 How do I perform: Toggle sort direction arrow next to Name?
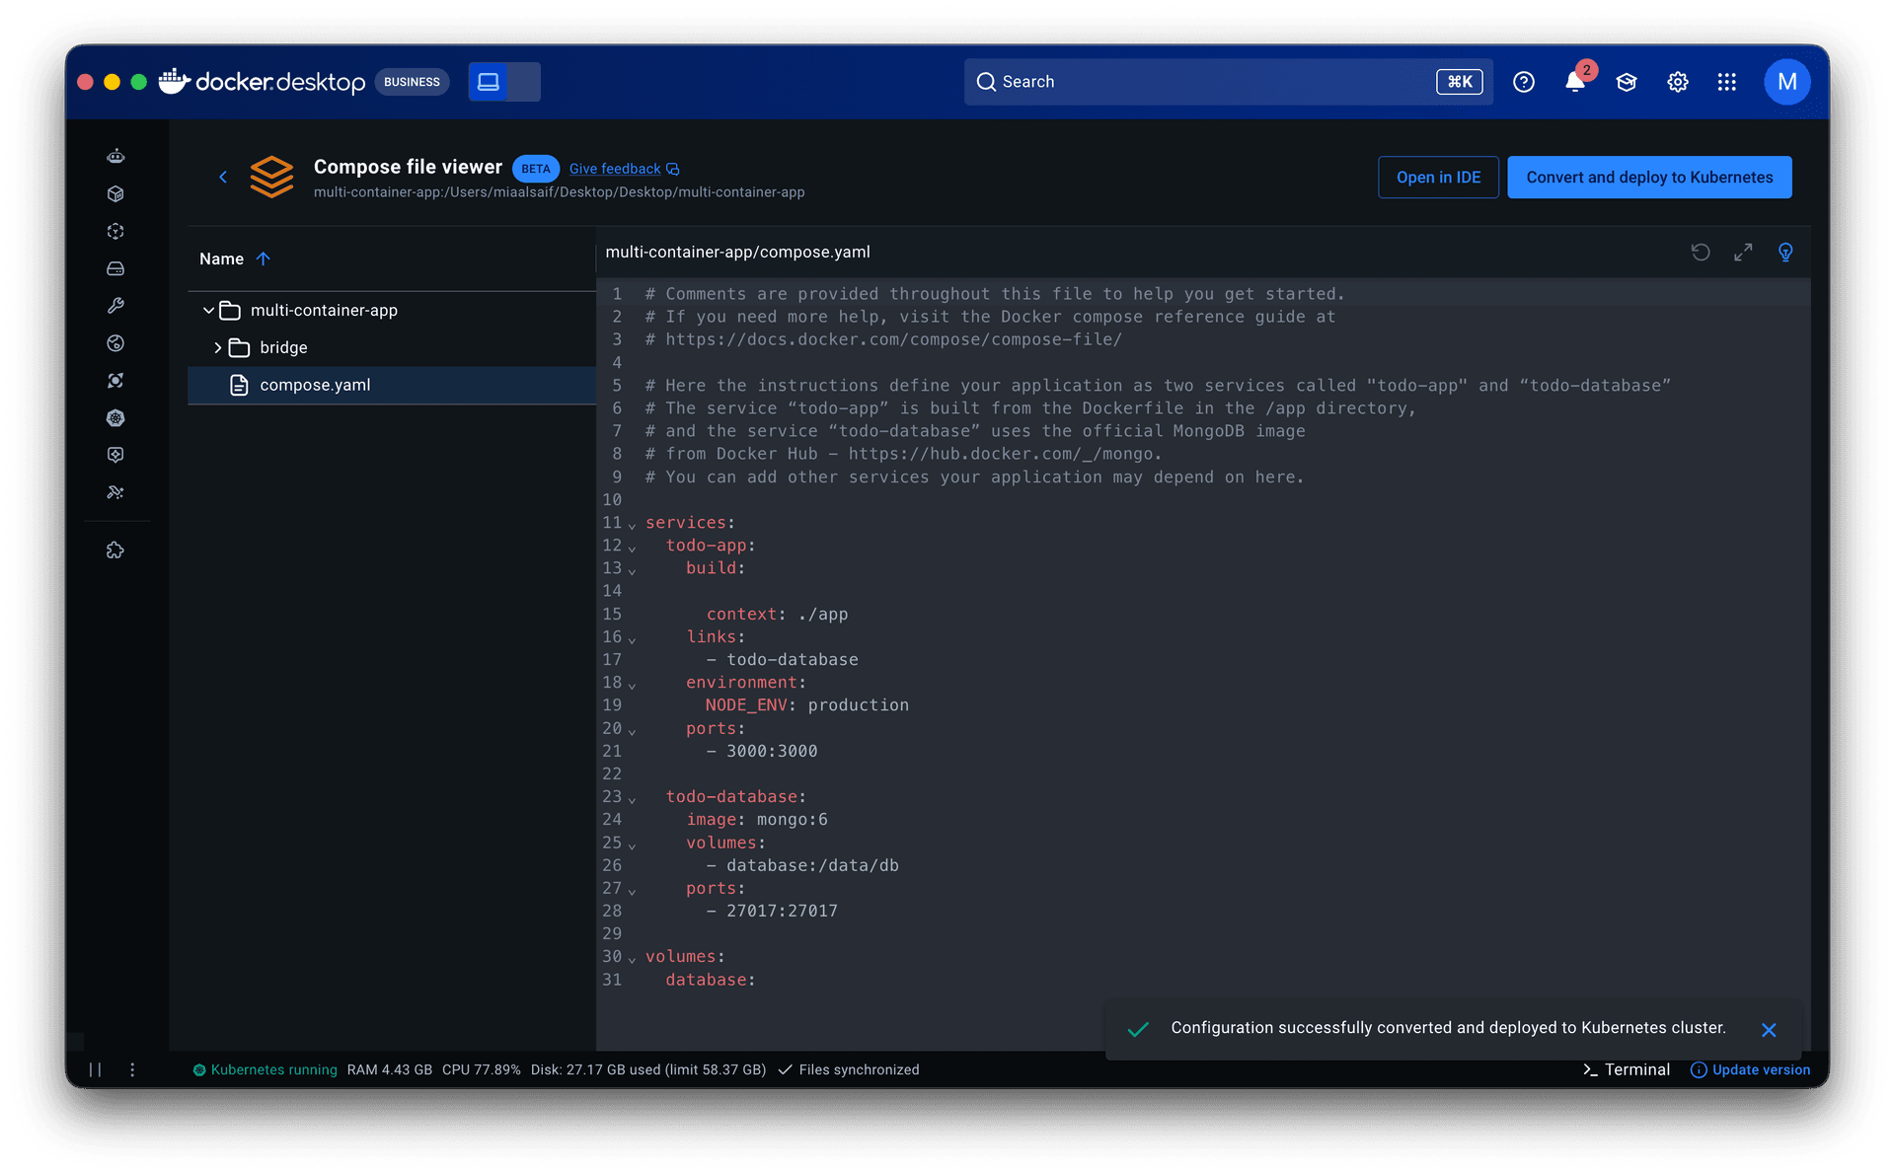click(263, 258)
